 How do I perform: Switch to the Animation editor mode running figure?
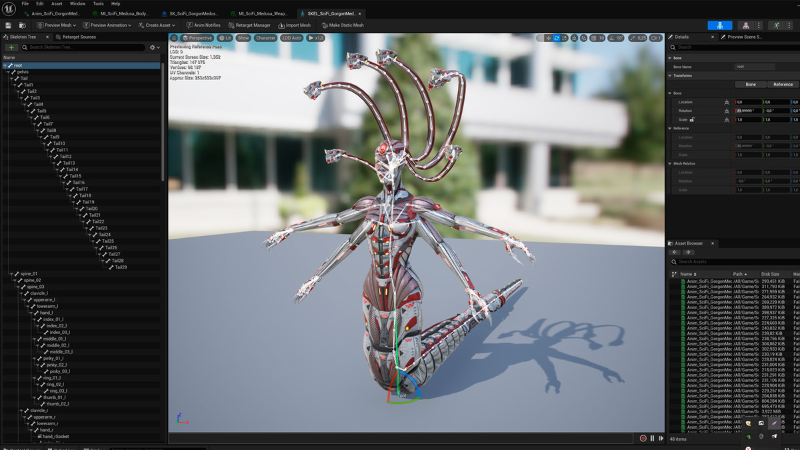coord(776,25)
